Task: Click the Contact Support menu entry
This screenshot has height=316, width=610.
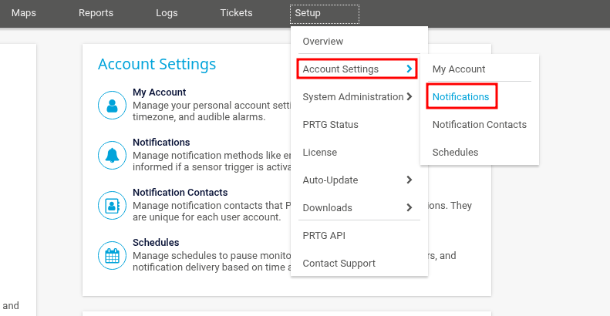Action: (x=339, y=264)
